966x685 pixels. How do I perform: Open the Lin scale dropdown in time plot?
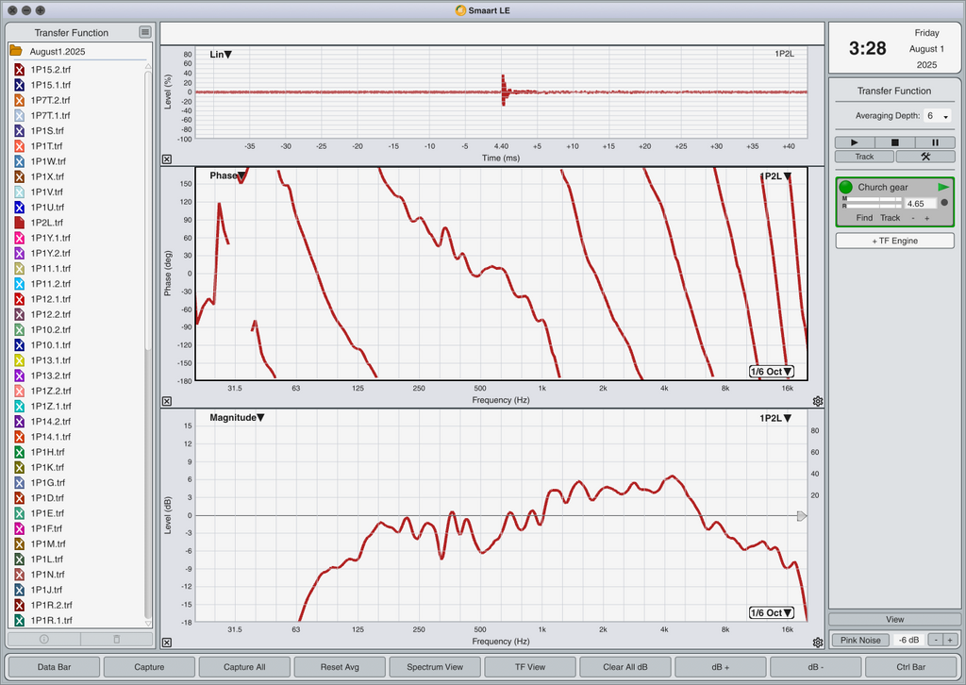(221, 54)
